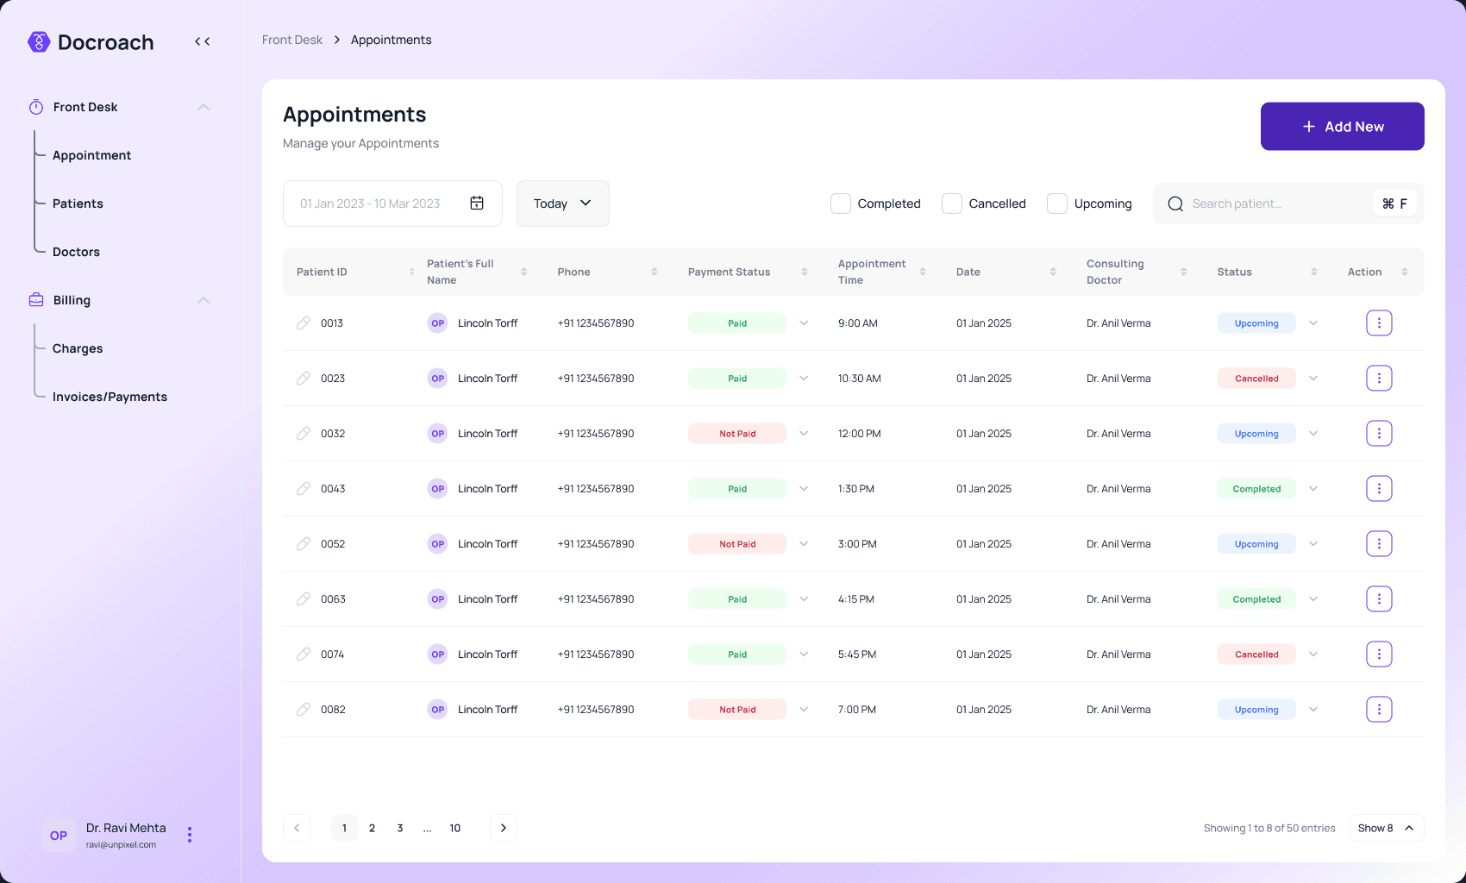Open the three-dot action menu for patient 0043
Image resolution: width=1466 pixels, height=883 pixels.
pyautogui.click(x=1379, y=489)
